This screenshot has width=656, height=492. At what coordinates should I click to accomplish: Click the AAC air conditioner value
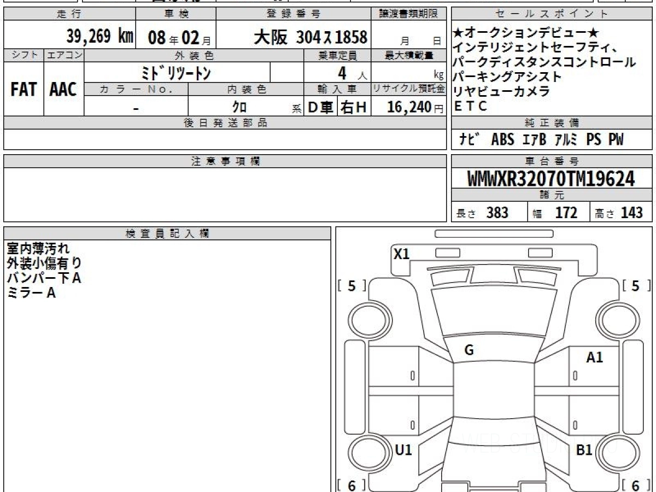[x=63, y=90]
